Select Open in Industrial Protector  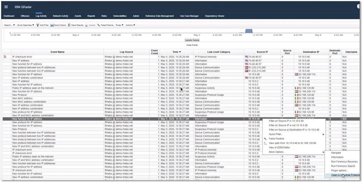[x=342, y=175]
